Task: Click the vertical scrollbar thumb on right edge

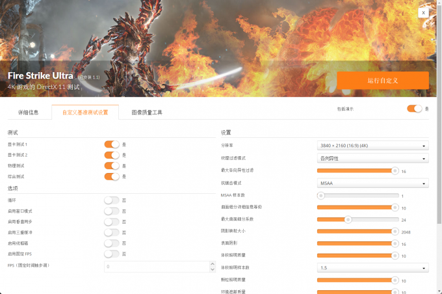Action: pyautogui.click(x=439, y=113)
